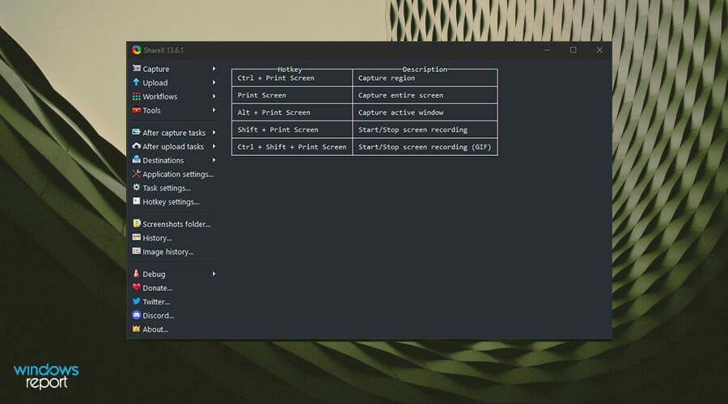Viewport: 728px width, 404px height.
Task: Click the Destinations icon
Action: tap(137, 160)
